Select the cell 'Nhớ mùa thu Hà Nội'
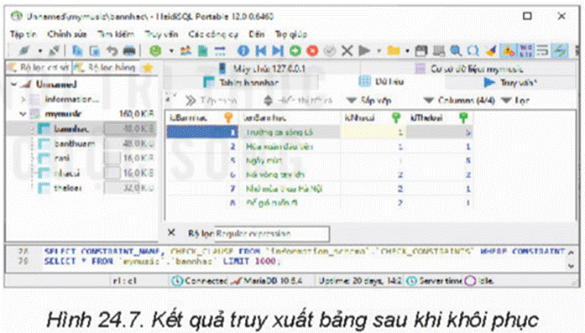Viewport: 585px width, 333px height. [x=289, y=189]
